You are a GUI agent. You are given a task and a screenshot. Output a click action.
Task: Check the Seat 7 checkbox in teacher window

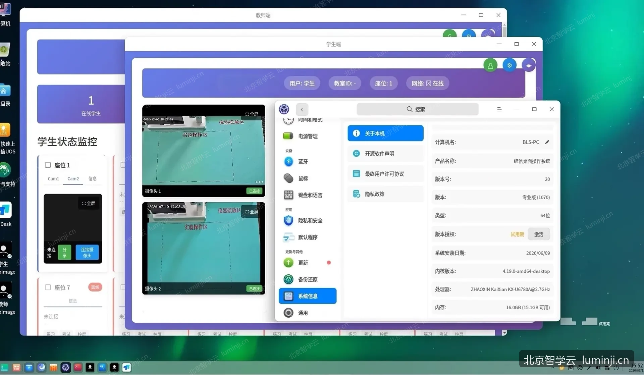48,287
